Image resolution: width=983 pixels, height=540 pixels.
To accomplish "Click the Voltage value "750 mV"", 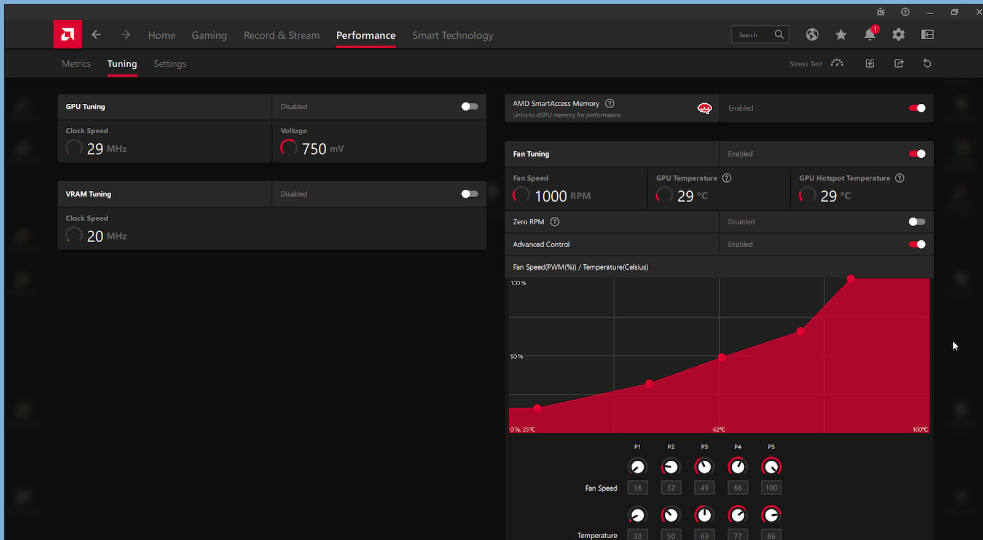I will point(323,149).
